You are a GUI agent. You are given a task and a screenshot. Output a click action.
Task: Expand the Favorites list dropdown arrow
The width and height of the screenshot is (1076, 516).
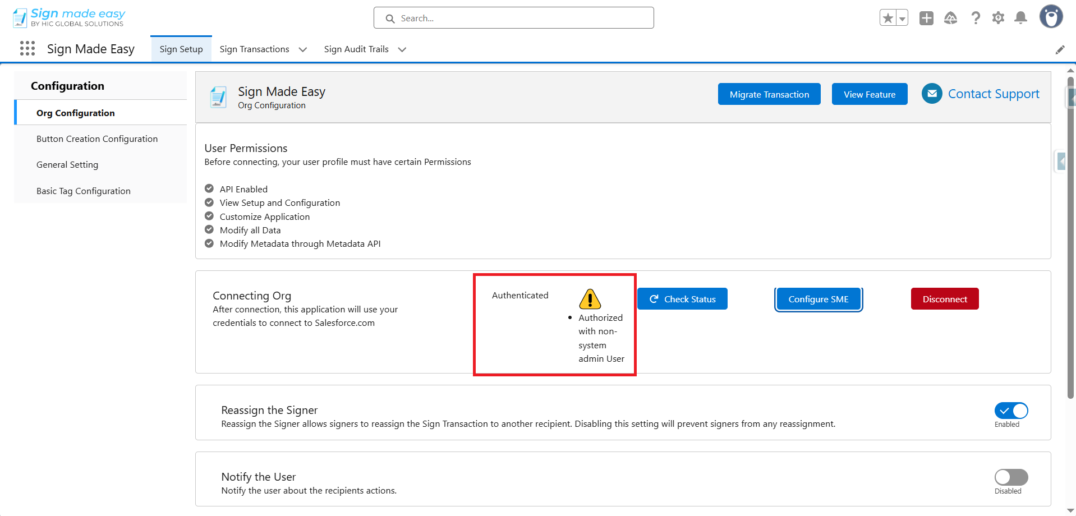click(902, 19)
